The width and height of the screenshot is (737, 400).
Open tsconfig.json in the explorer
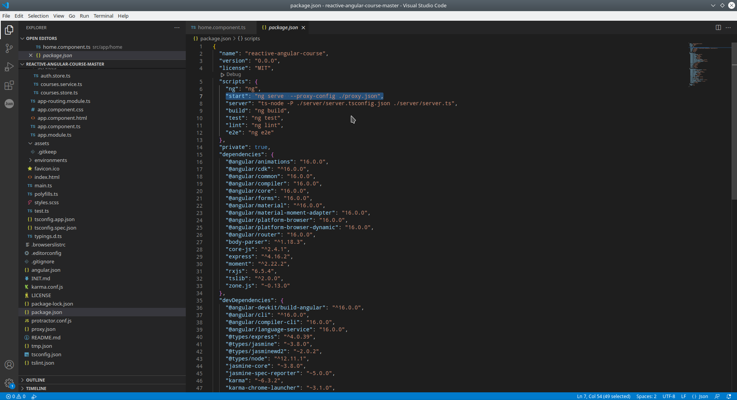pyautogui.click(x=102, y=355)
